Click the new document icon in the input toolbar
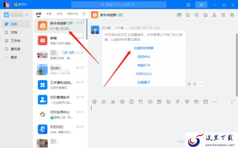This screenshot has width=238, height=148. (x=141, y=101)
